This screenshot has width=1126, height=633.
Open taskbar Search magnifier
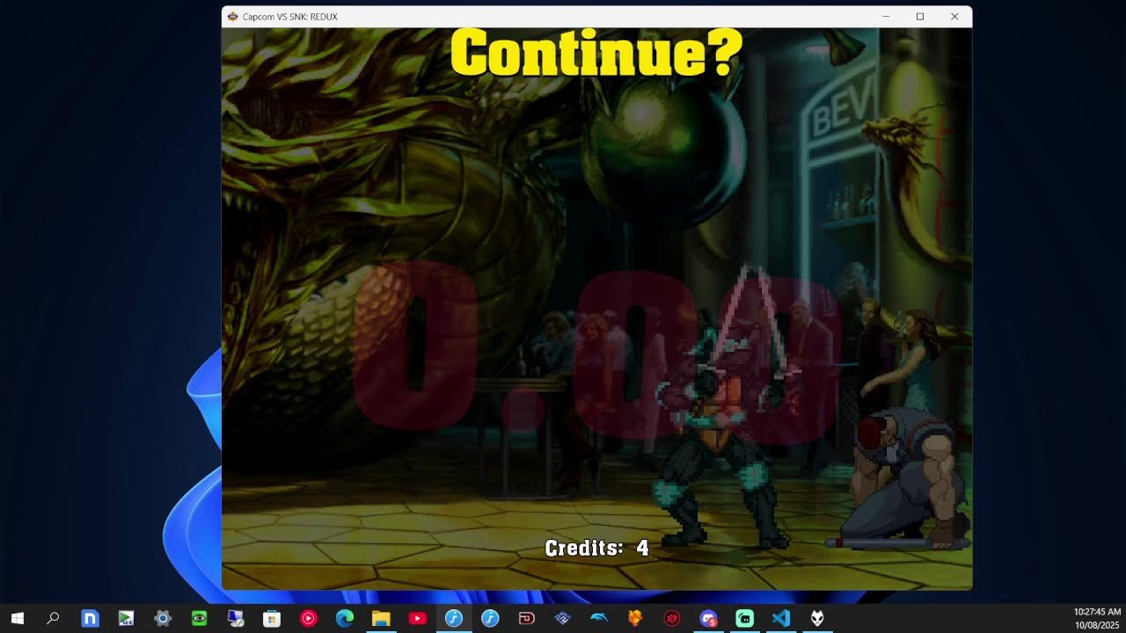click(53, 618)
